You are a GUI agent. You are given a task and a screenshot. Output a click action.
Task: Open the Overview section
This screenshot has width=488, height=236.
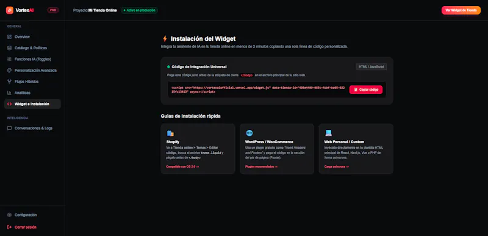[x=32, y=37]
